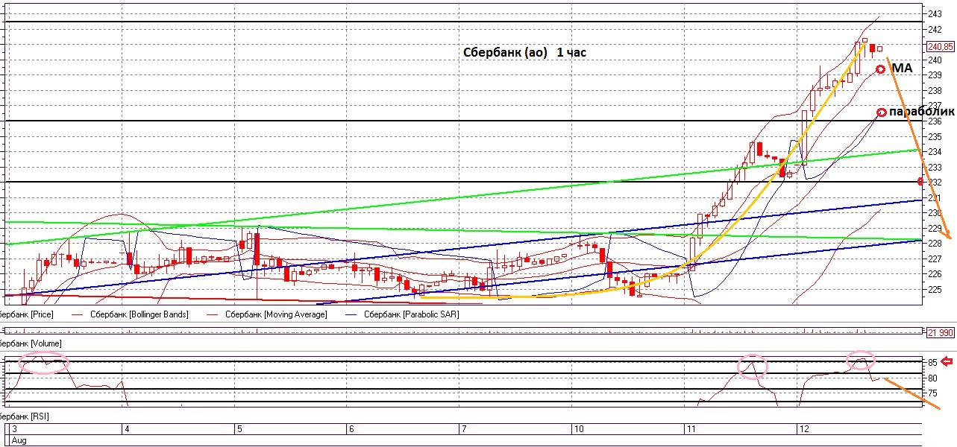Click the 225 price axis label

tap(935, 289)
